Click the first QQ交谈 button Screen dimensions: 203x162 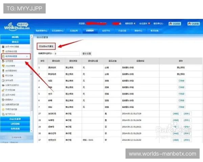(175, 24)
